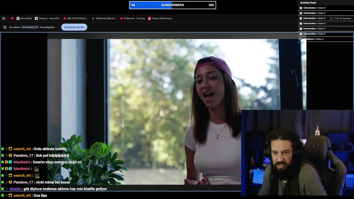Viewport: 354px width, 199px height.
Task: Click the Obliques bookmark favicon
Action: click(x=36, y=19)
